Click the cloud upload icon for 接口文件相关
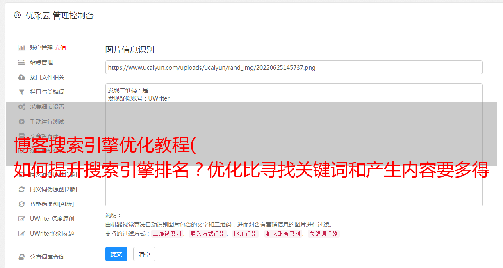This screenshot has width=503, height=268. click(x=22, y=77)
